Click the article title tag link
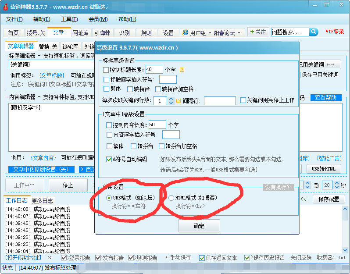Viewport: 350px width, 274px height. click(52, 75)
